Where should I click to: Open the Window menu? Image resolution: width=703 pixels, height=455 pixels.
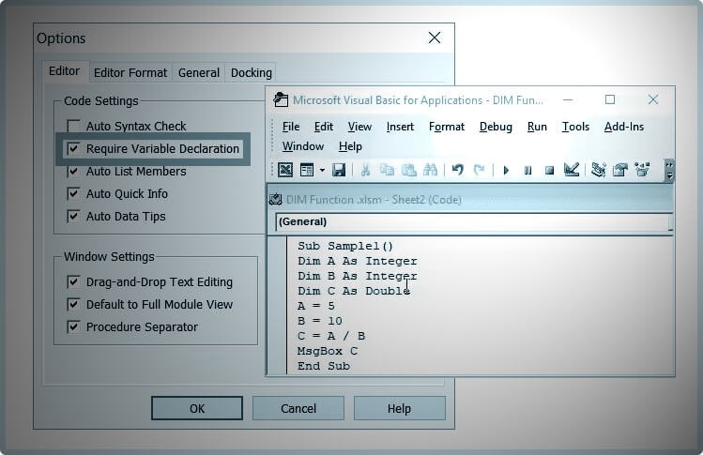pyautogui.click(x=303, y=146)
